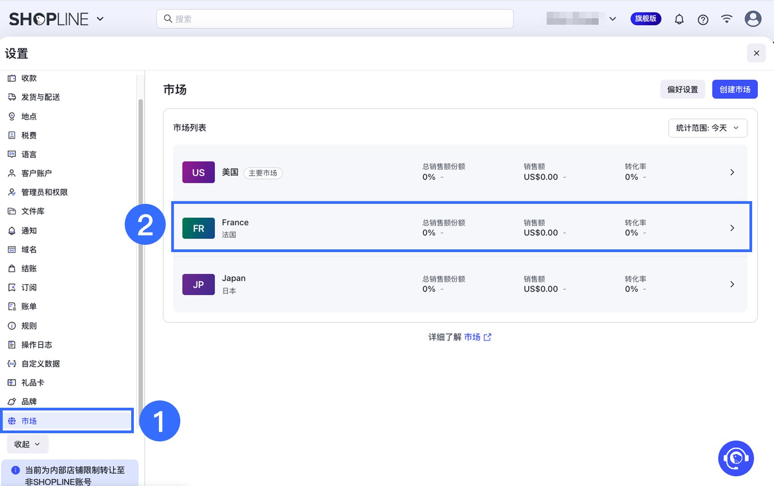Open the customer support chat bubble
This screenshot has height=486, width=774.
736,458
